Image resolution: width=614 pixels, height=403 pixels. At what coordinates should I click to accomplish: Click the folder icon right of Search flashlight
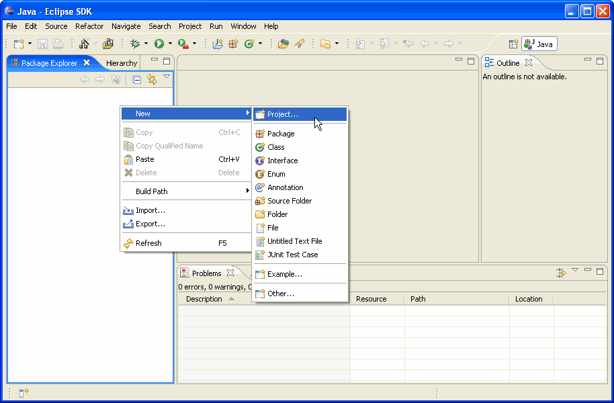325,44
